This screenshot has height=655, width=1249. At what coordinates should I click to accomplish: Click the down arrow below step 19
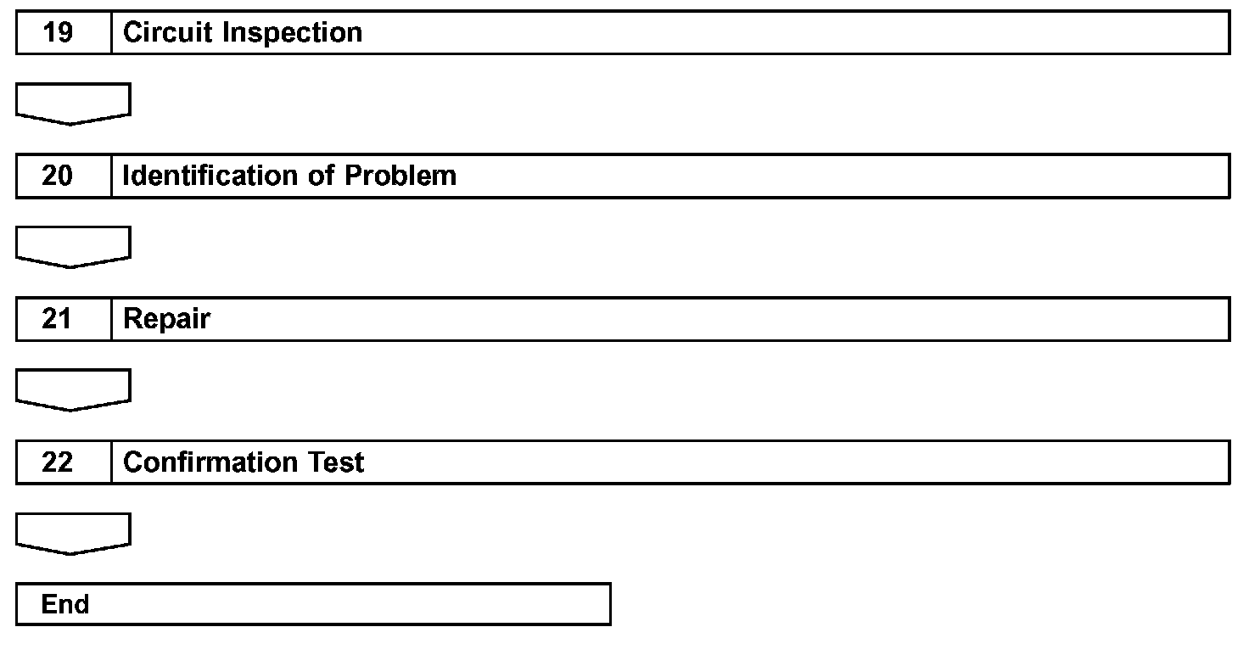[73, 103]
